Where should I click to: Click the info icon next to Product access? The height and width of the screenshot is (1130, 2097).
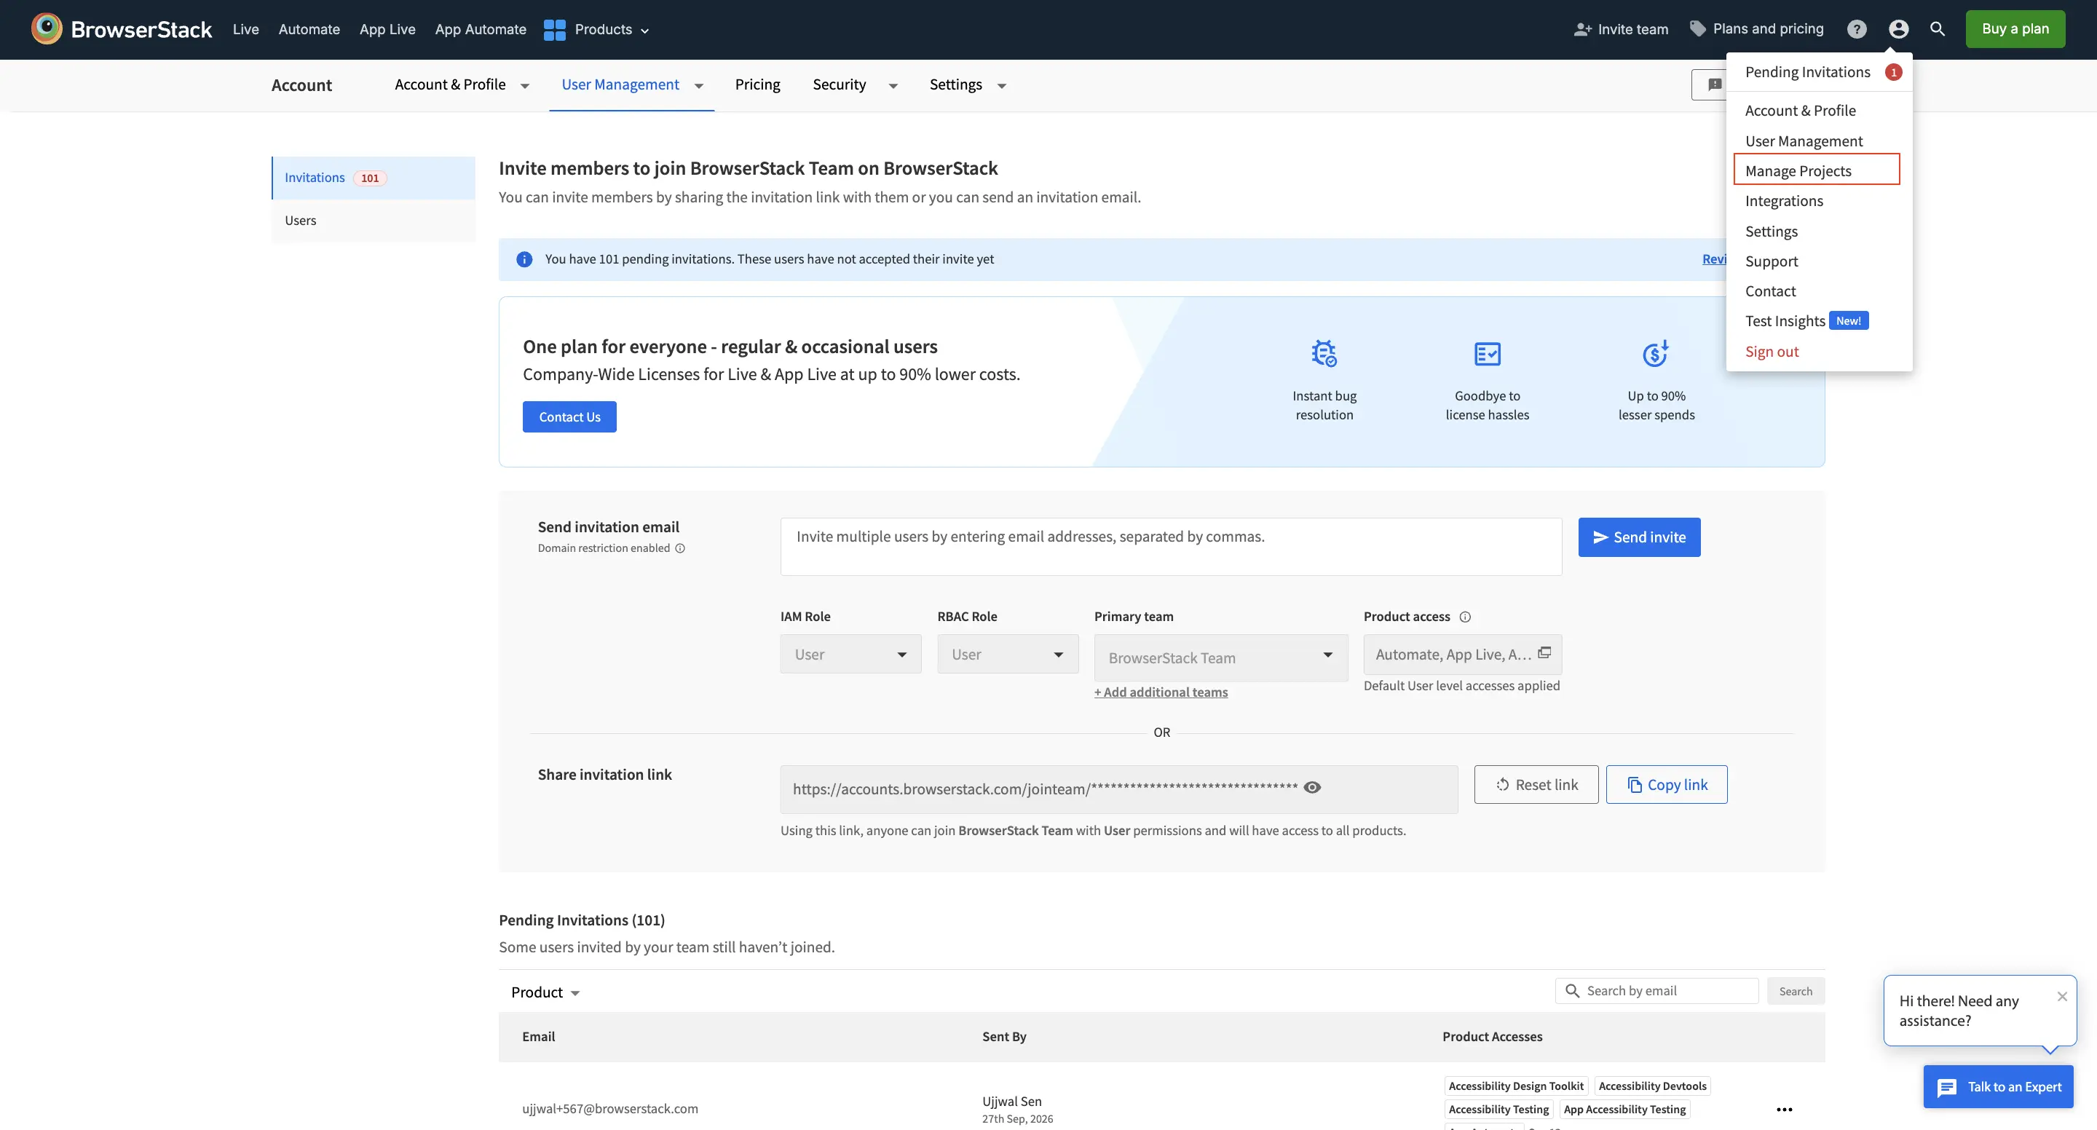(x=1464, y=616)
